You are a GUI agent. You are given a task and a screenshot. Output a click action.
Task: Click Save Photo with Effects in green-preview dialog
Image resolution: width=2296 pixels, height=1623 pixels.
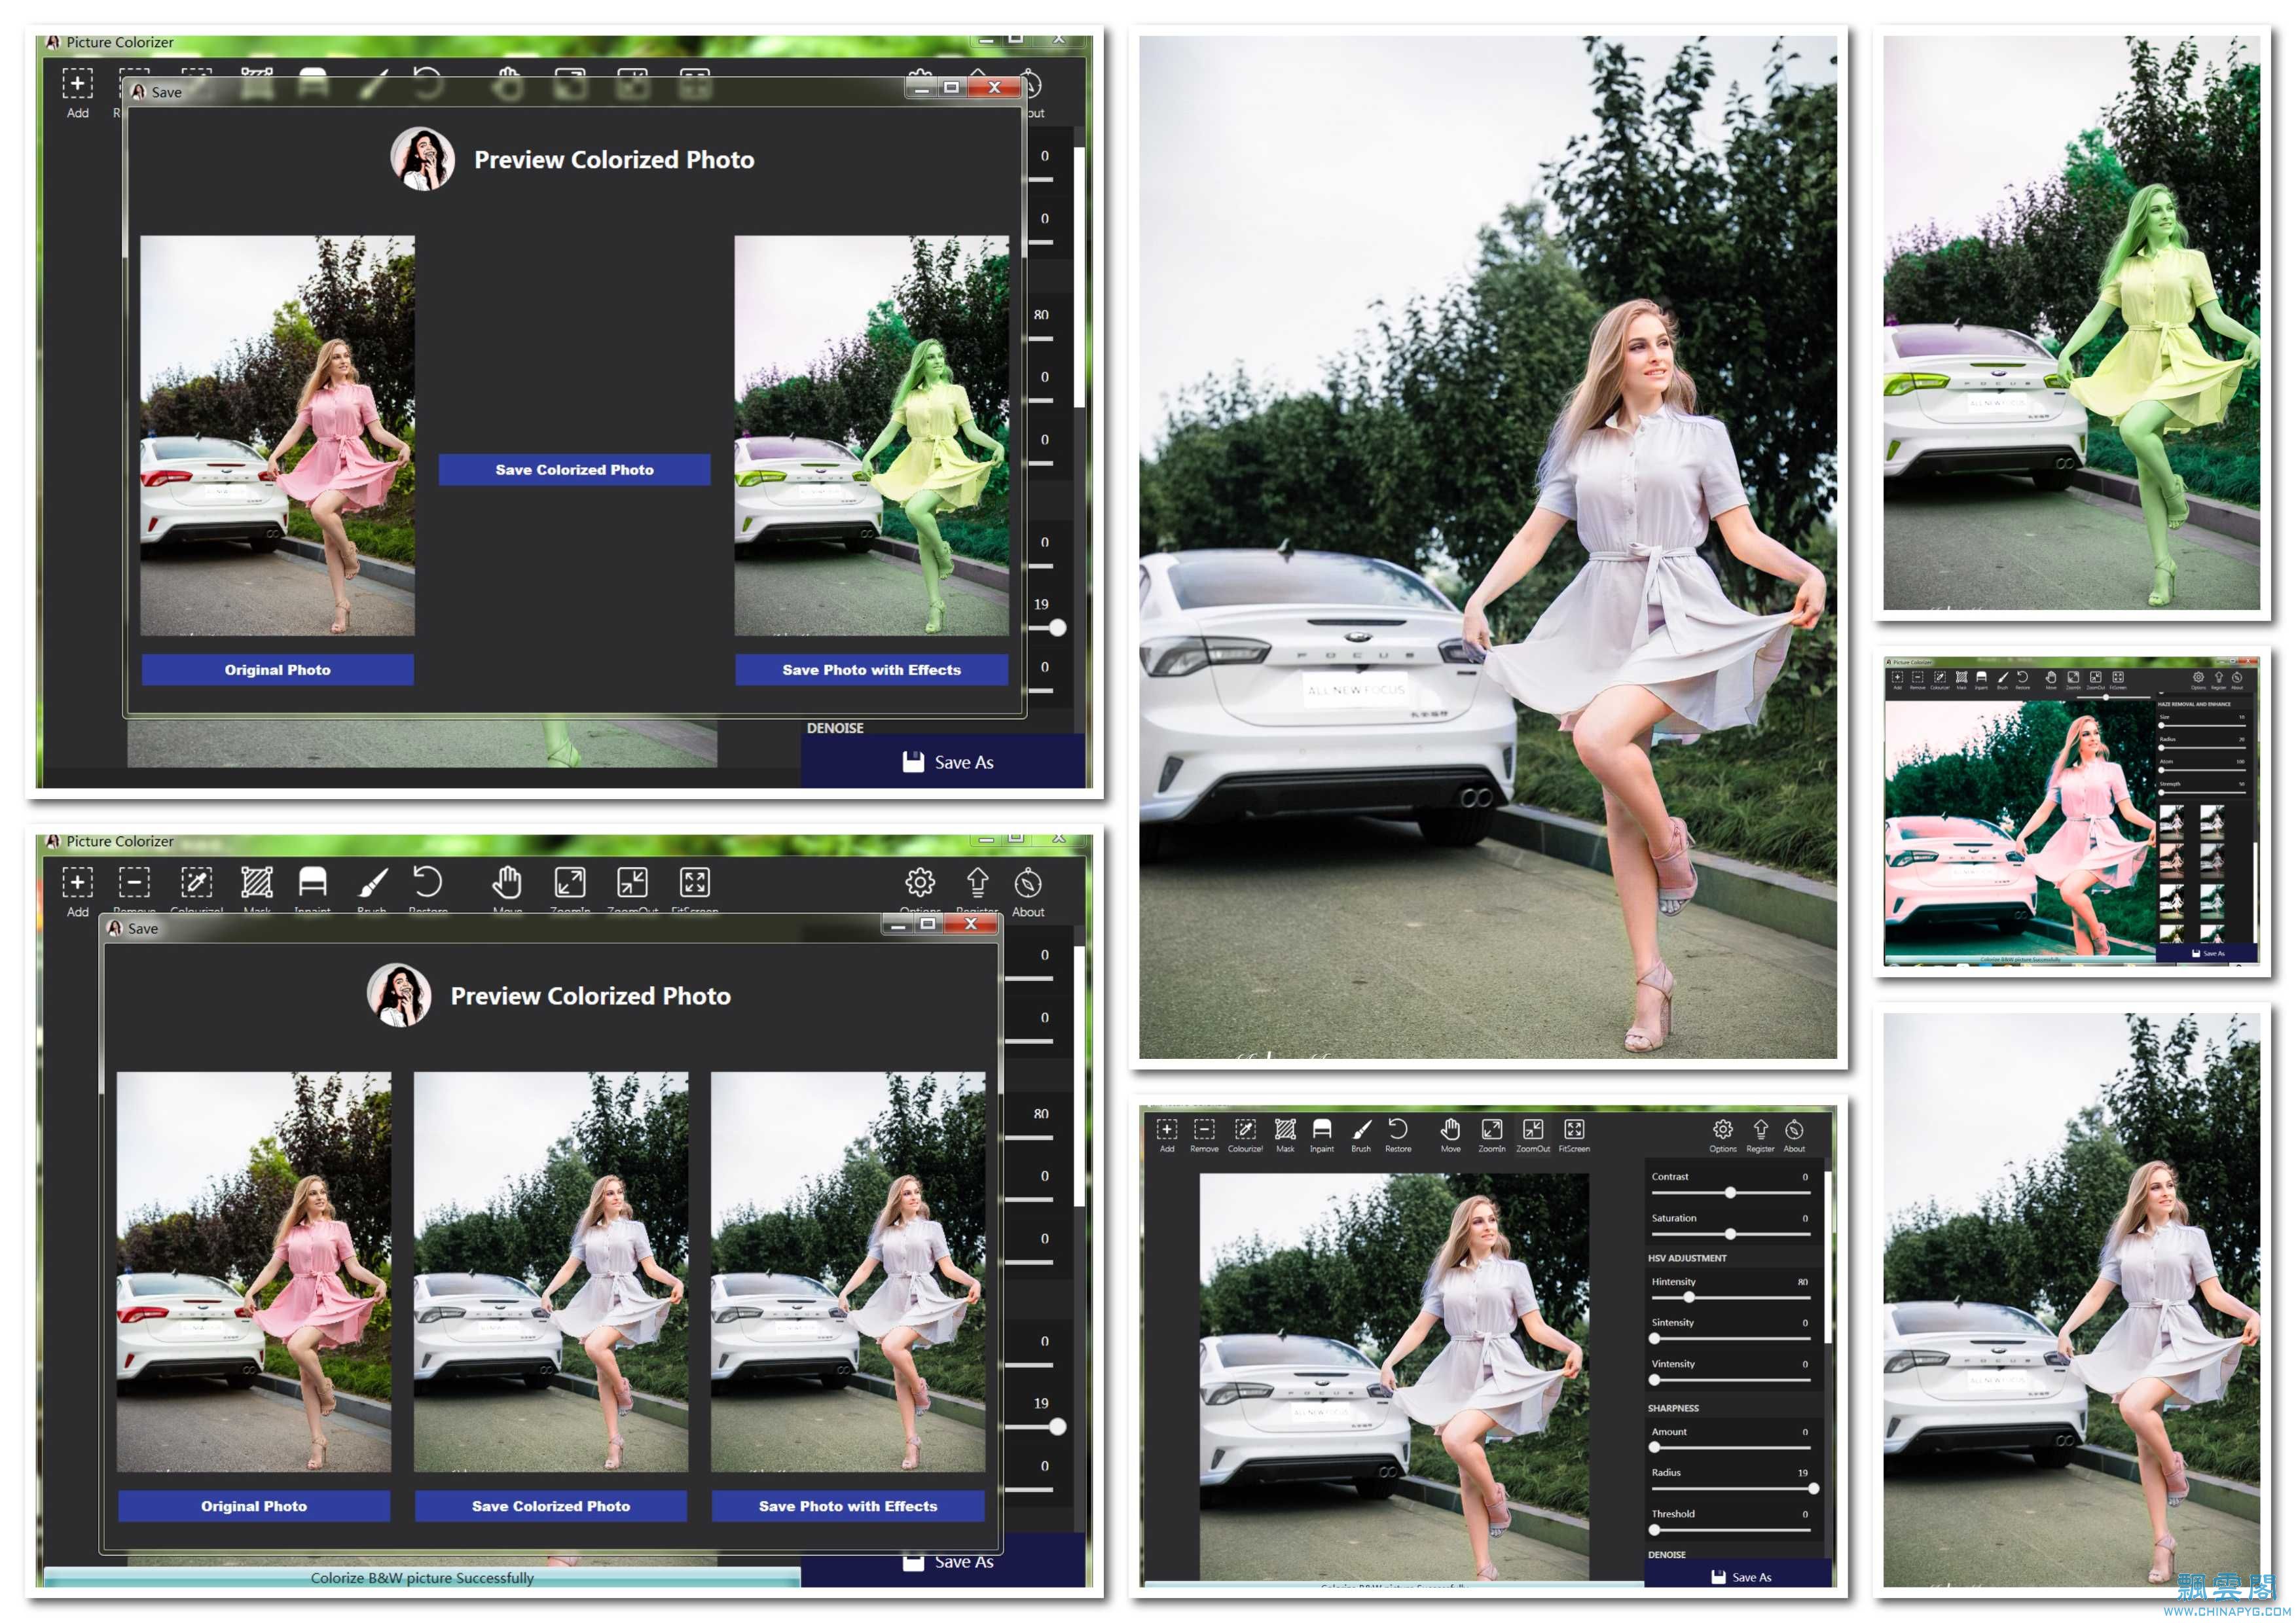871,669
